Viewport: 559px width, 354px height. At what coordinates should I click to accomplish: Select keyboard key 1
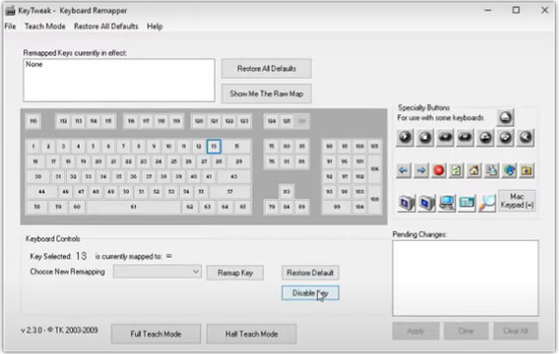[x=34, y=146]
